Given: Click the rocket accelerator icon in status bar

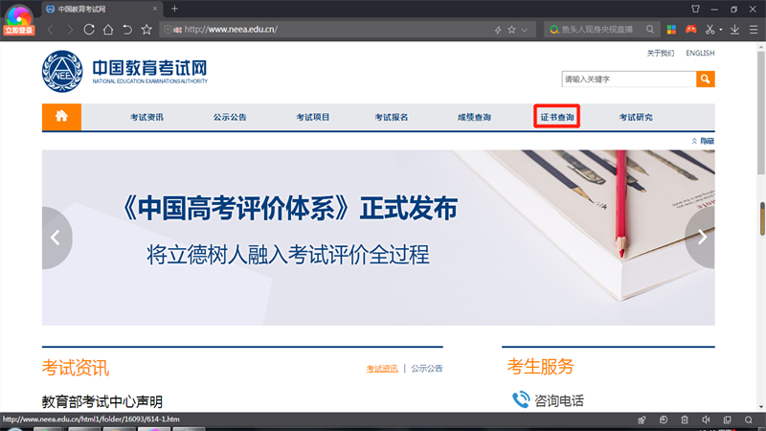Looking at the screenshot, I should pos(642,420).
